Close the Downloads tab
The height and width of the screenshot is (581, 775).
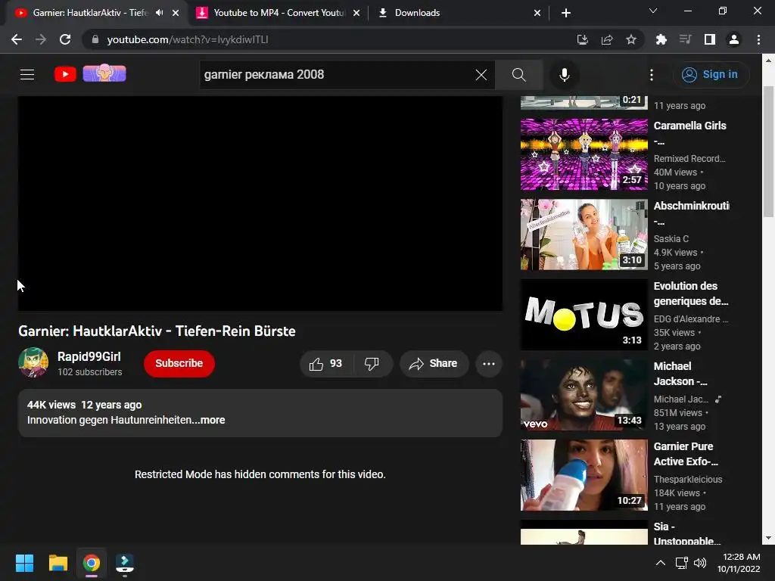coord(537,13)
